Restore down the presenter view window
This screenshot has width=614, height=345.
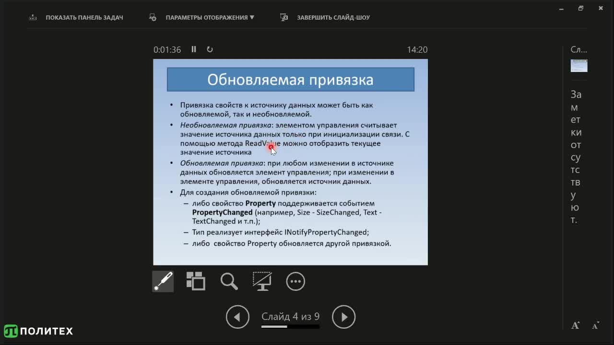pos(581,8)
